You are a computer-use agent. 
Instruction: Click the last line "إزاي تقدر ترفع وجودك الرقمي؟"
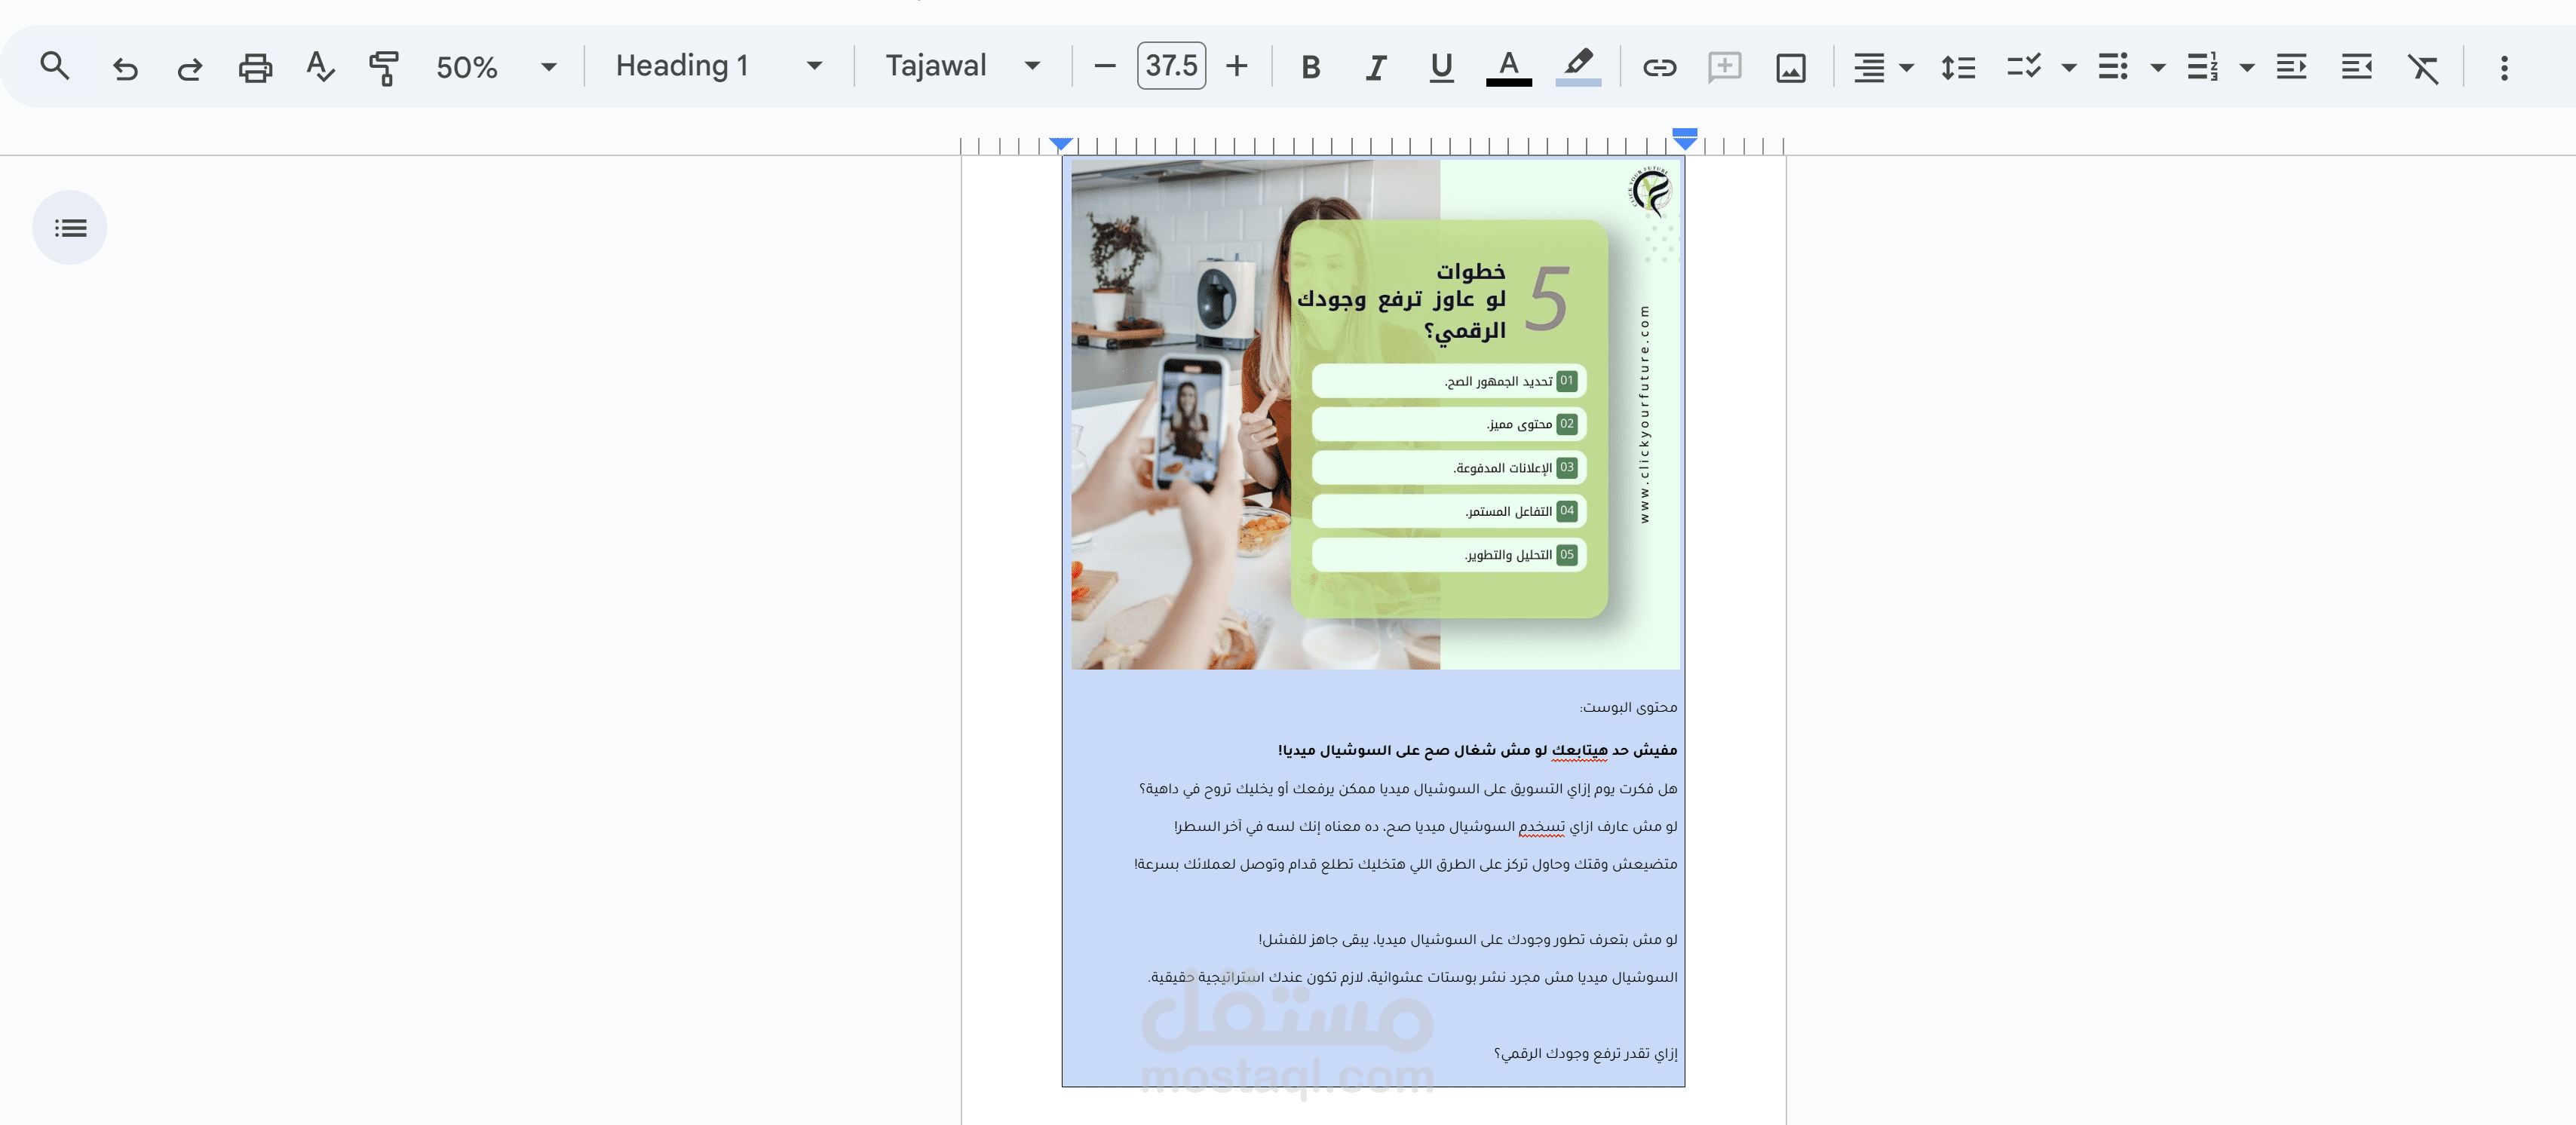1585,1054
